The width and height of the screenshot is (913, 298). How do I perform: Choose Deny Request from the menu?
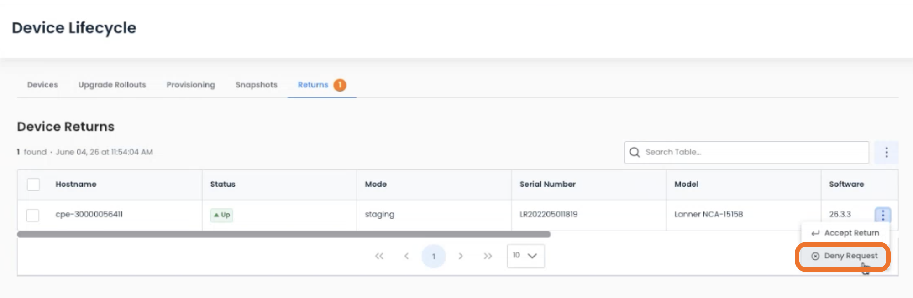(845, 256)
